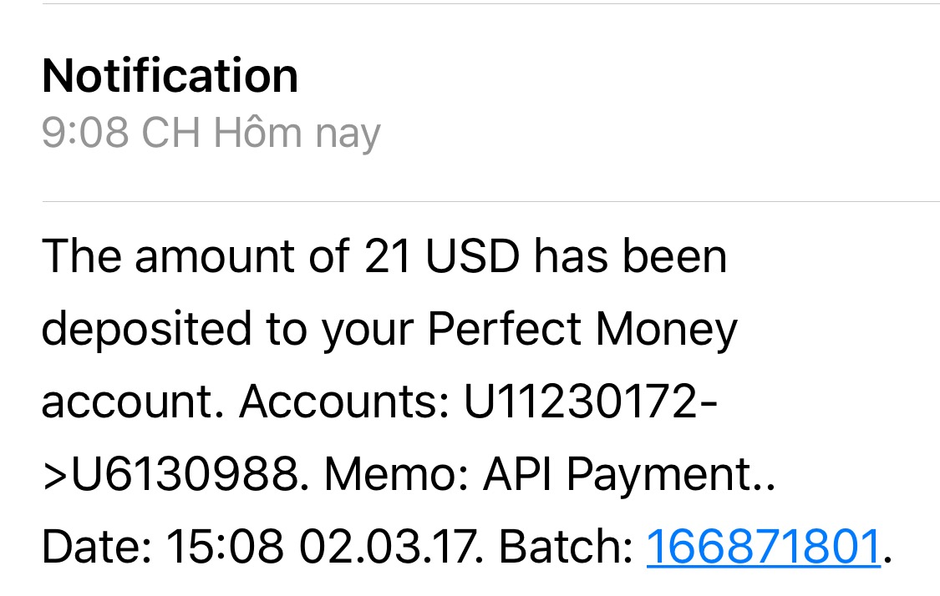This screenshot has width=940, height=596.
Task: Tap the Notification sender title
Action: click(x=170, y=76)
